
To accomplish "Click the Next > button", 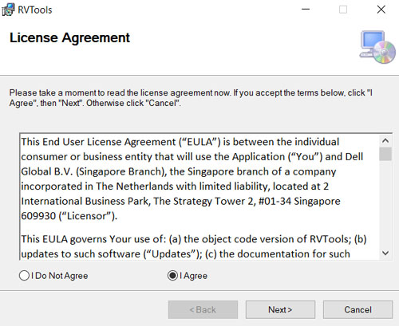I will (280, 309).
